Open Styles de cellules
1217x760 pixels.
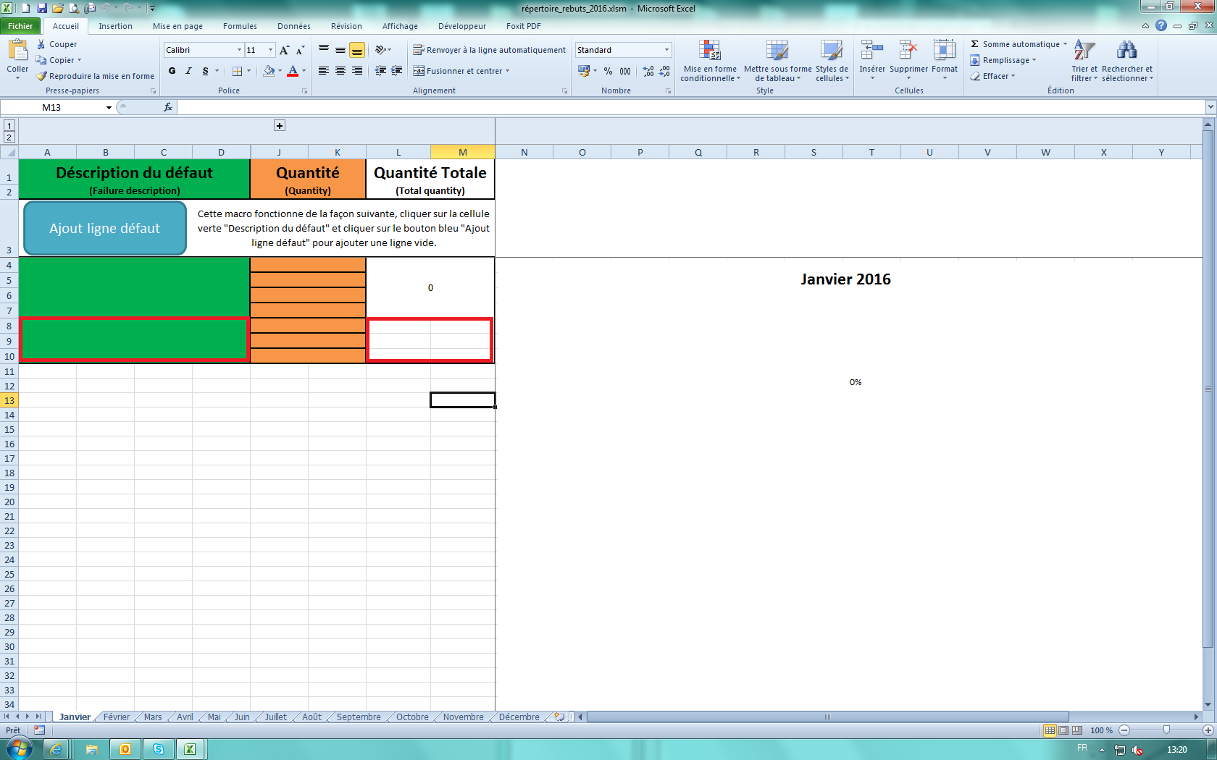(832, 61)
